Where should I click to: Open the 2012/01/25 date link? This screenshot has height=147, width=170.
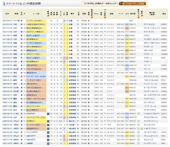[7, 24]
